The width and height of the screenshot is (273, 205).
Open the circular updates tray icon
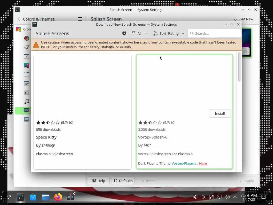click(228, 197)
